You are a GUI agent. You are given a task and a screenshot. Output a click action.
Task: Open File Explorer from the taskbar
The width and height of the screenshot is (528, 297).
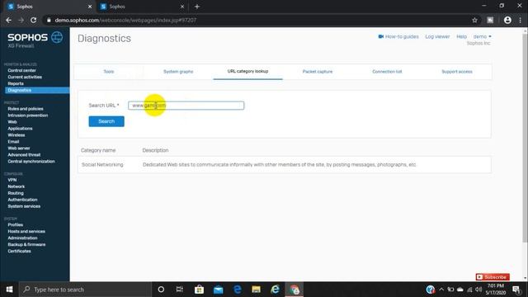pos(257,290)
